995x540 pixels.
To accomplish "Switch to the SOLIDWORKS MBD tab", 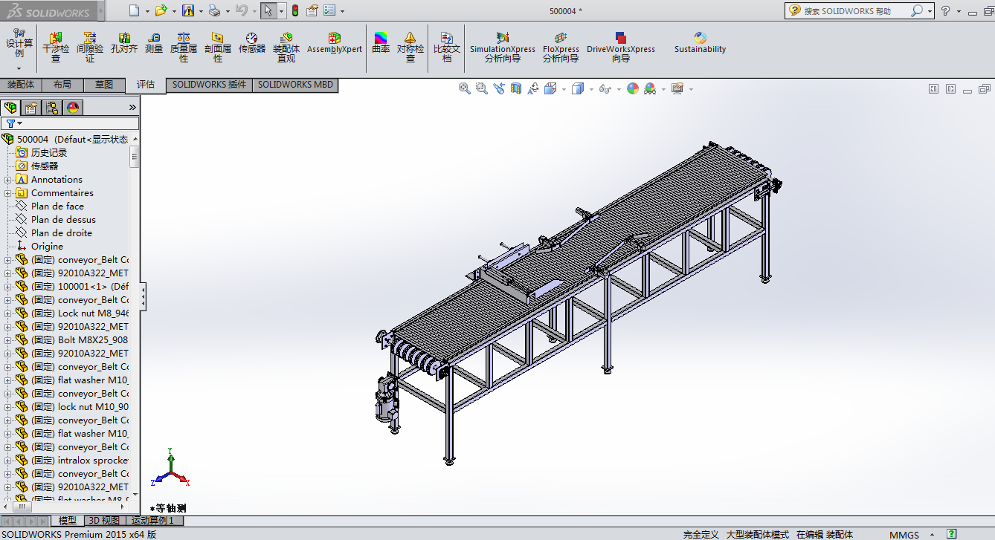I will [295, 85].
